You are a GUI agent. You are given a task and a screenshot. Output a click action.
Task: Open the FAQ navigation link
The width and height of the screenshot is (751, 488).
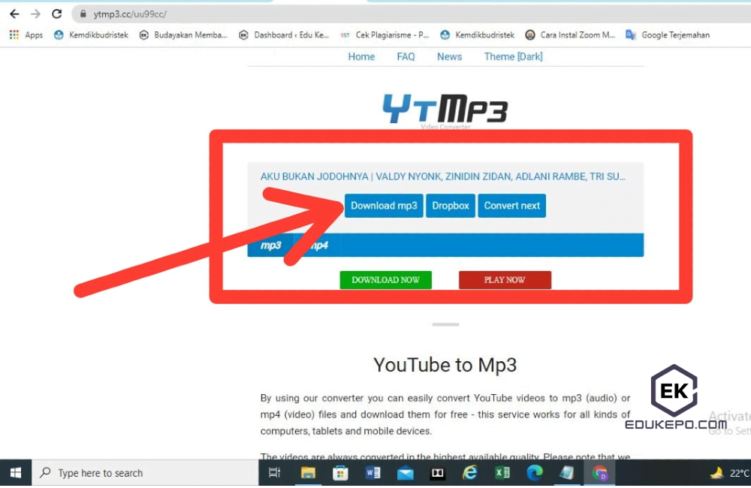pyautogui.click(x=406, y=56)
